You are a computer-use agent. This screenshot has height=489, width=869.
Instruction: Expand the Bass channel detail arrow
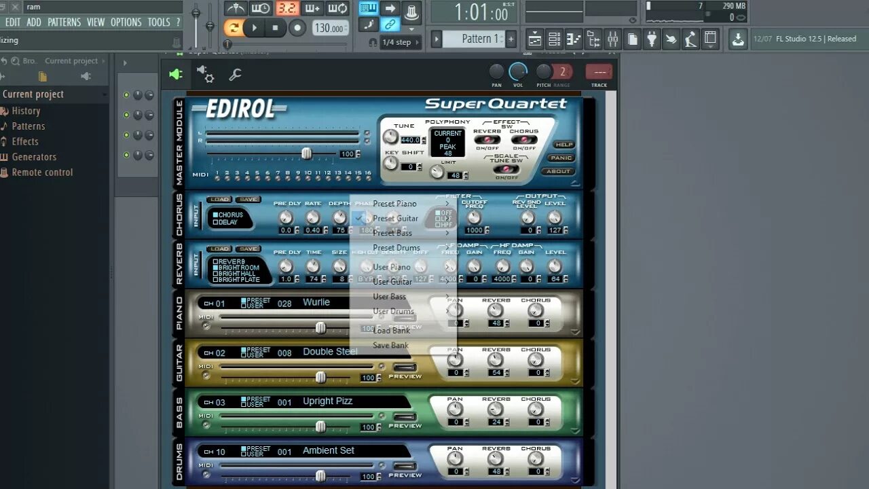576,431
